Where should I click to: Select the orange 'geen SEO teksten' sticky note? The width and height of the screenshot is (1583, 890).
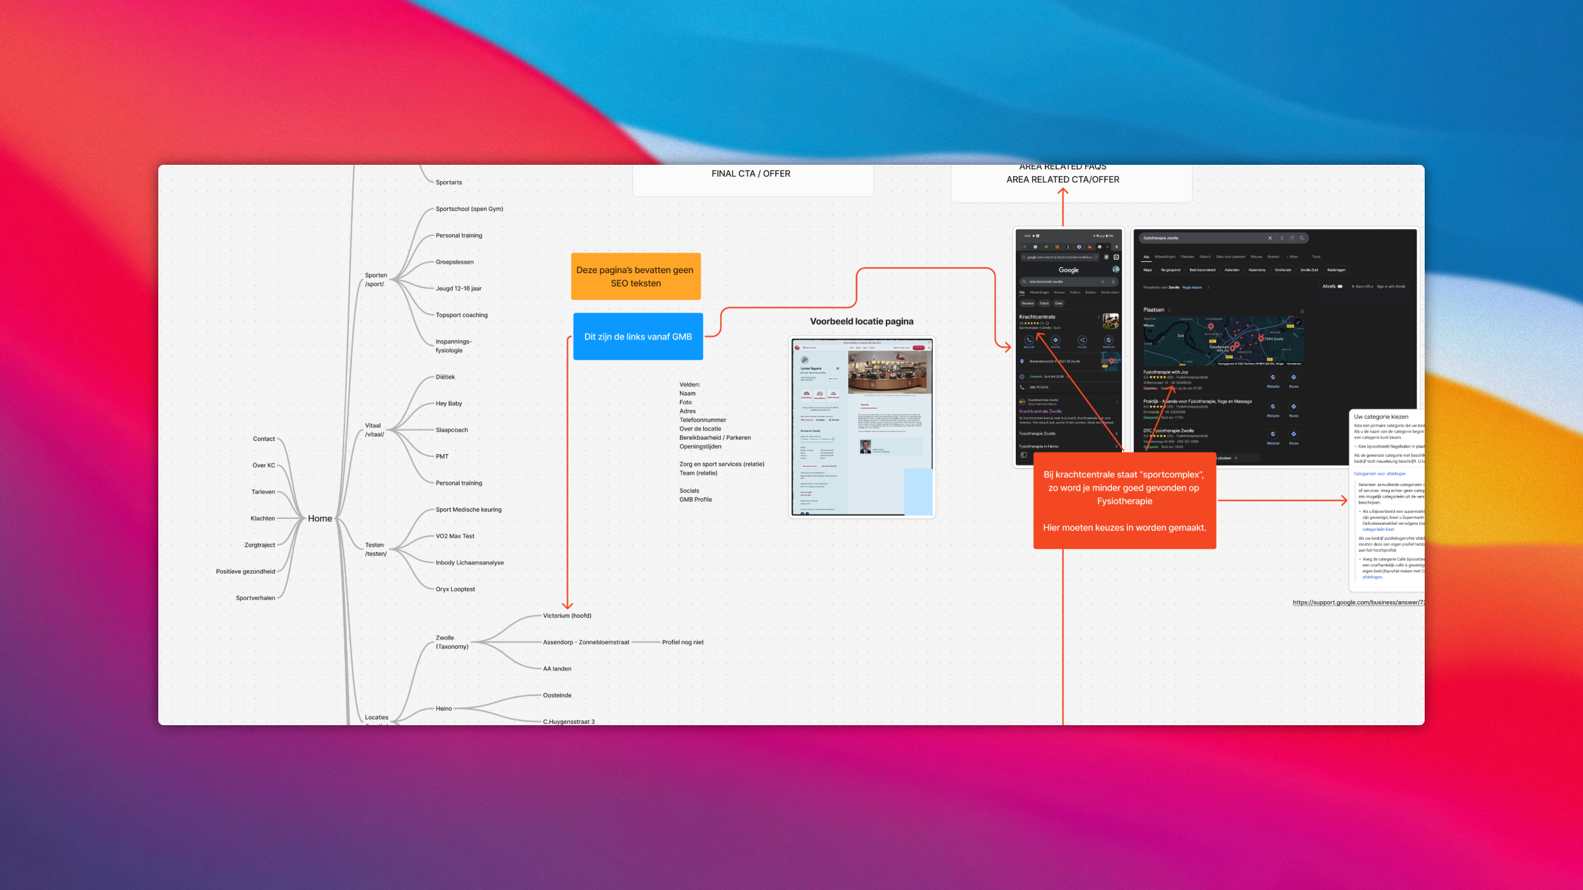tap(635, 276)
